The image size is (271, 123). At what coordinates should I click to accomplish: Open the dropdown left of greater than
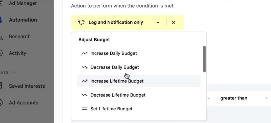tap(209, 98)
